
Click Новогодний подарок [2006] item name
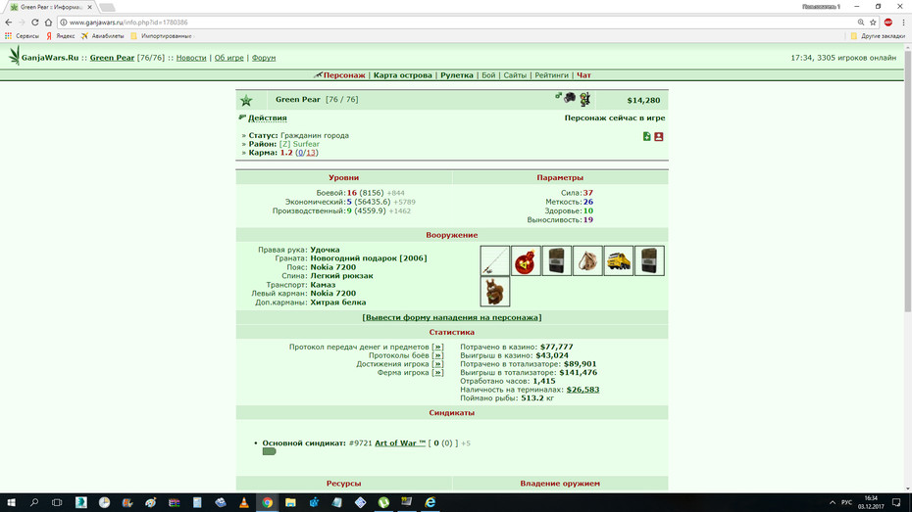pos(368,258)
